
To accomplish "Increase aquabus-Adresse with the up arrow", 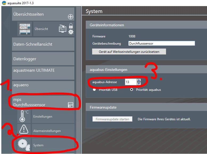I will [139, 80].
